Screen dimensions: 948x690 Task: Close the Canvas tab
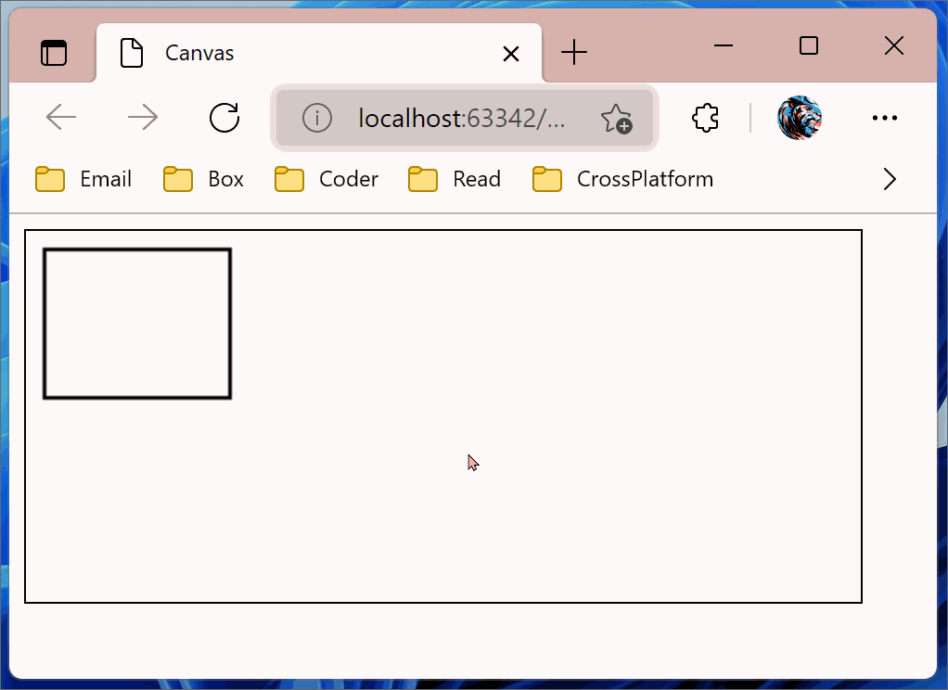(511, 54)
